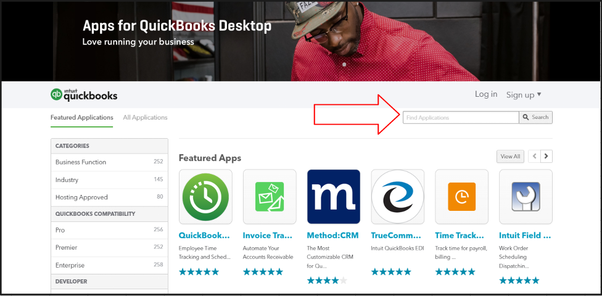Filter by the Hosting Approved category
This screenshot has height=296, width=602.
(x=109, y=197)
